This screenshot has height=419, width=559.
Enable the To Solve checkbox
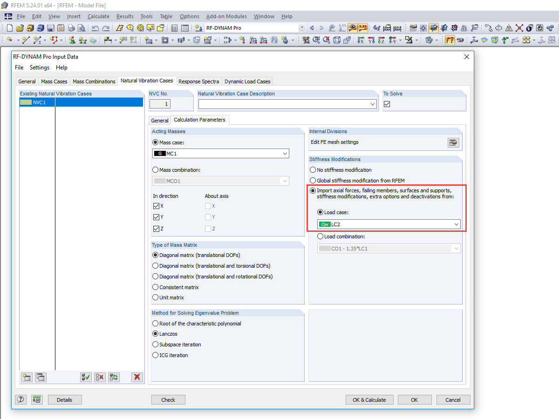point(387,104)
